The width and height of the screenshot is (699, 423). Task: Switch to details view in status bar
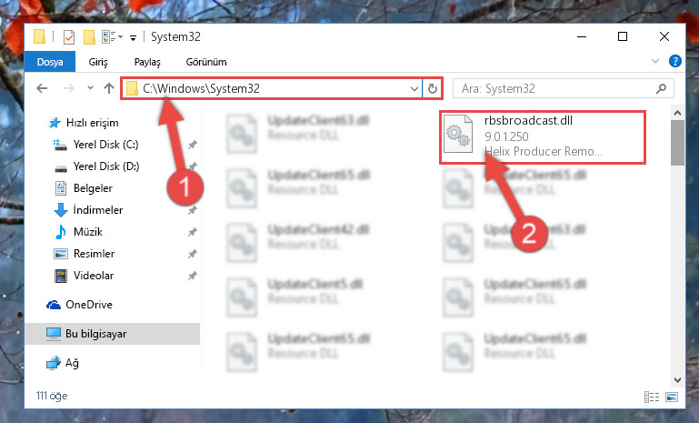(652, 397)
